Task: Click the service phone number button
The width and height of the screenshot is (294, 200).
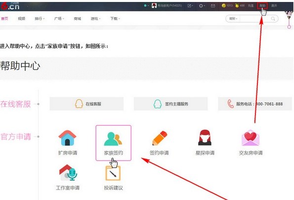Action: pos(255,104)
